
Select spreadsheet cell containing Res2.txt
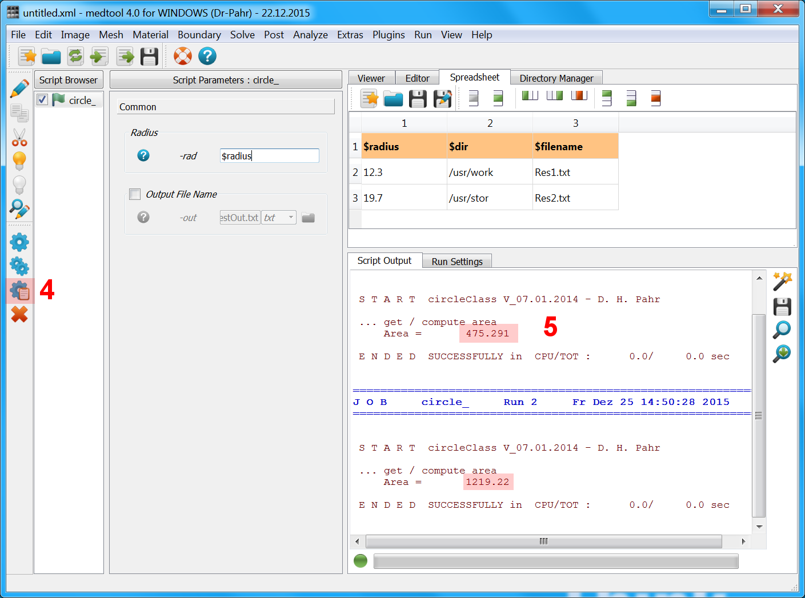click(x=575, y=198)
